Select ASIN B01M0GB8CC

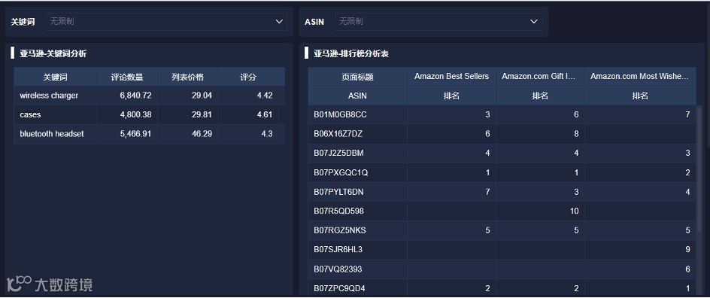click(340, 115)
